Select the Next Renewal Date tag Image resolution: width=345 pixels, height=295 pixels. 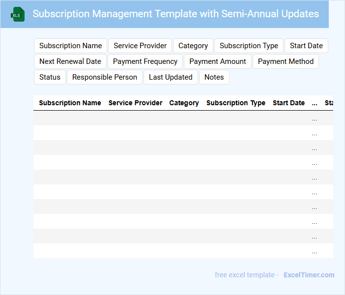click(70, 61)
